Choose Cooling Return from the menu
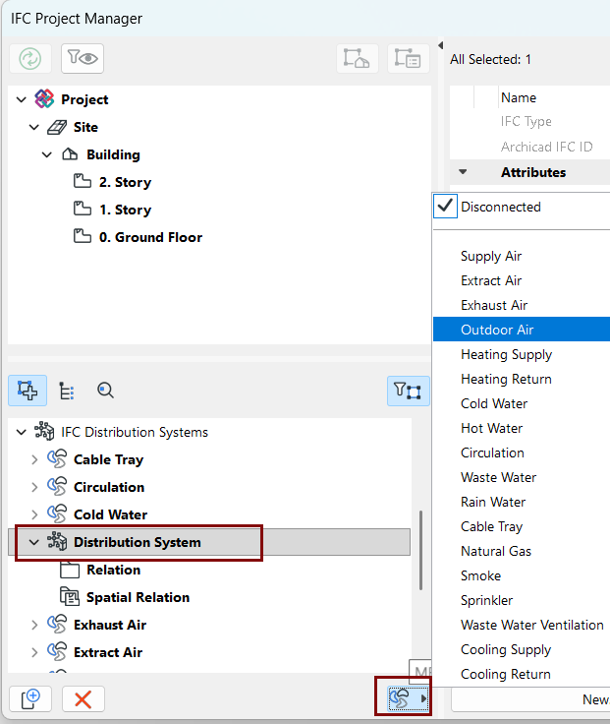This screenshot has width=610, height=724. click(521, 674)
